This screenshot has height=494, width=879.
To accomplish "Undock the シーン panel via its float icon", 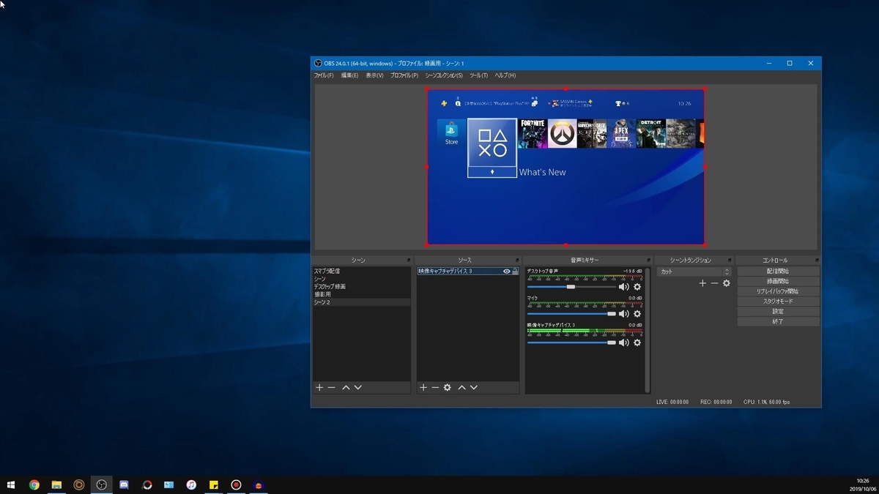I will 409,261.
